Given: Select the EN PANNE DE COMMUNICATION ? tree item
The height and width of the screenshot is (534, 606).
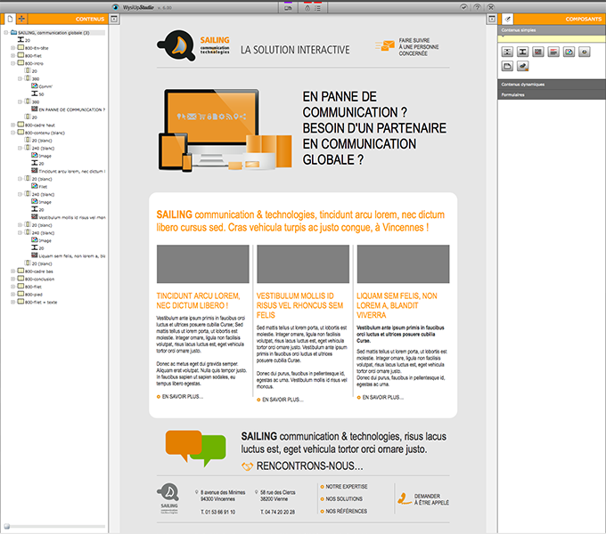Looking at the screenshot, I should tap(68, 109).
